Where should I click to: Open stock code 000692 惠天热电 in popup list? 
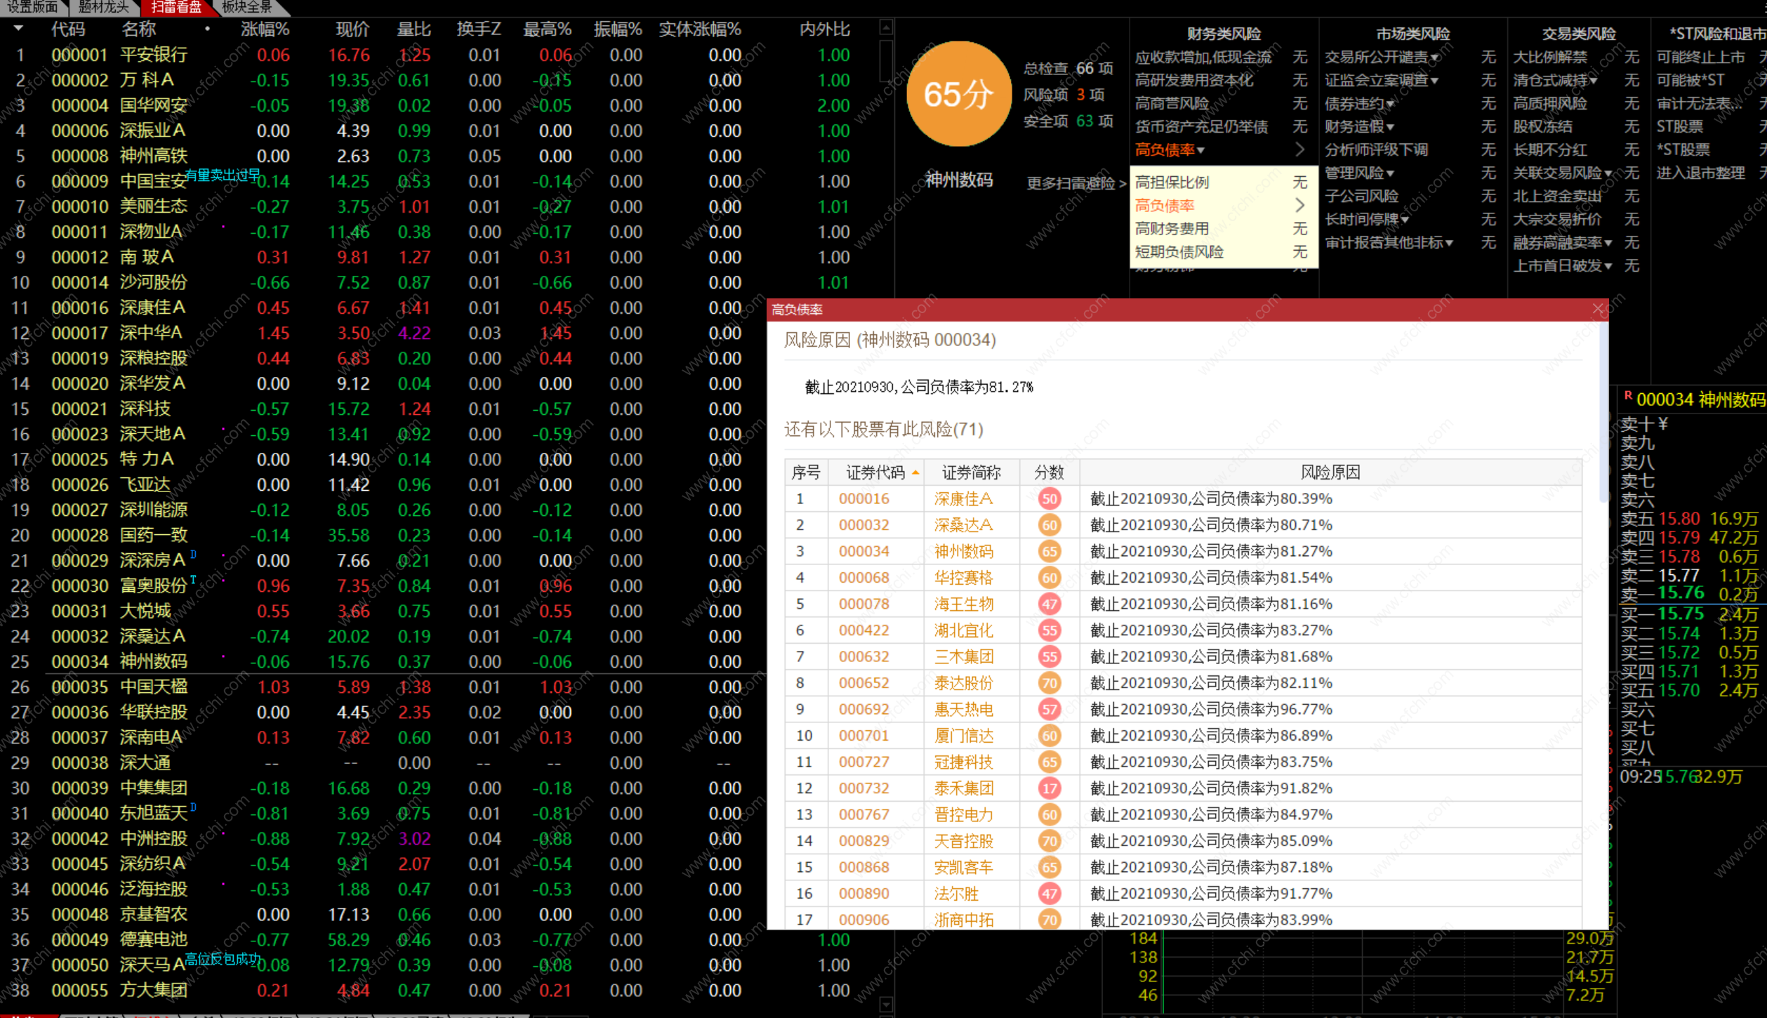863,710
